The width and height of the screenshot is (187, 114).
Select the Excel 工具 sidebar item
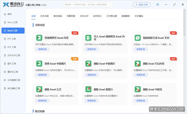pyautogui.click(x=13, y=31)
